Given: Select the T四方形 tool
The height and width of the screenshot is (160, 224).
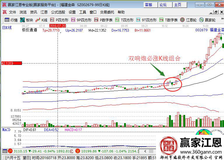Looking at the screenshot, I should point(124,20).
